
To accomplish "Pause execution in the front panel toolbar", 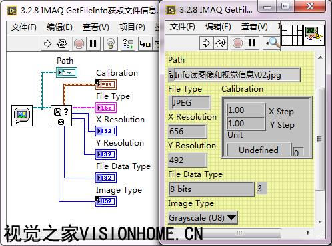I will click(251, 43).
